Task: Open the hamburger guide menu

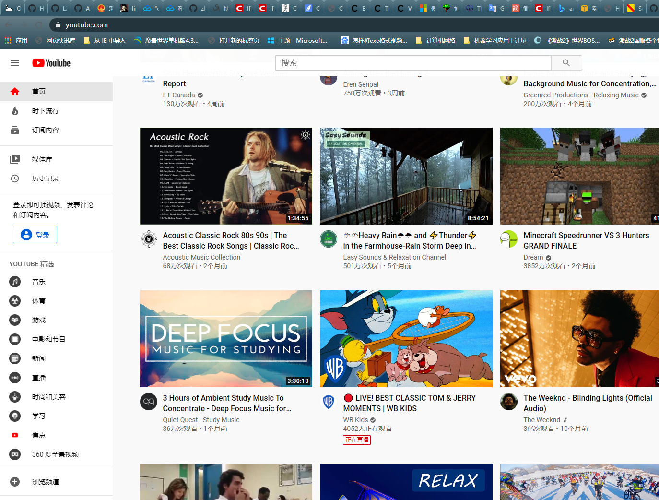Action: point(15,63)
